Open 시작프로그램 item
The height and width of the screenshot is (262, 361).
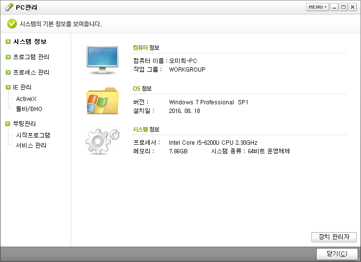click(33, 135)
